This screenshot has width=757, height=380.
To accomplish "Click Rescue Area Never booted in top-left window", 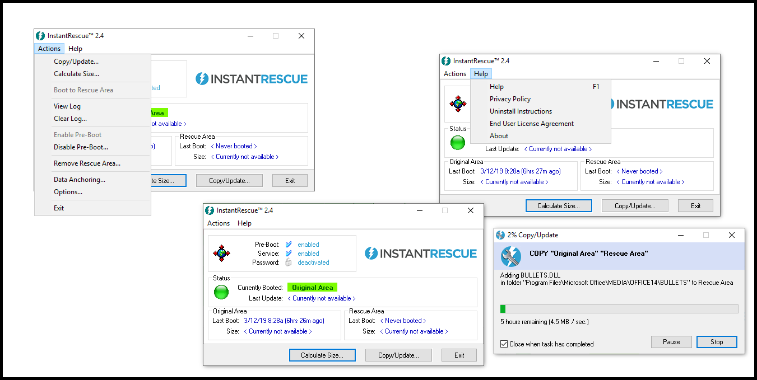I will (234, 146).
